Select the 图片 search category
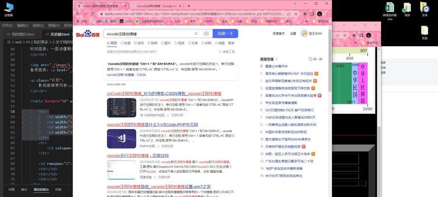 pos(166,43)
